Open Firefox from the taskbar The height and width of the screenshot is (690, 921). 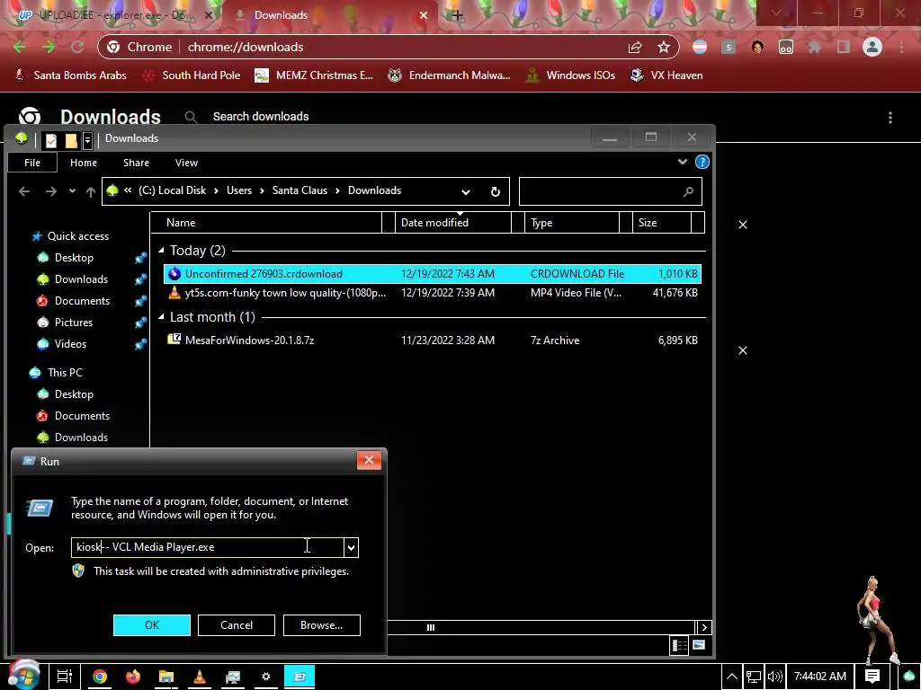click(133, 677)
